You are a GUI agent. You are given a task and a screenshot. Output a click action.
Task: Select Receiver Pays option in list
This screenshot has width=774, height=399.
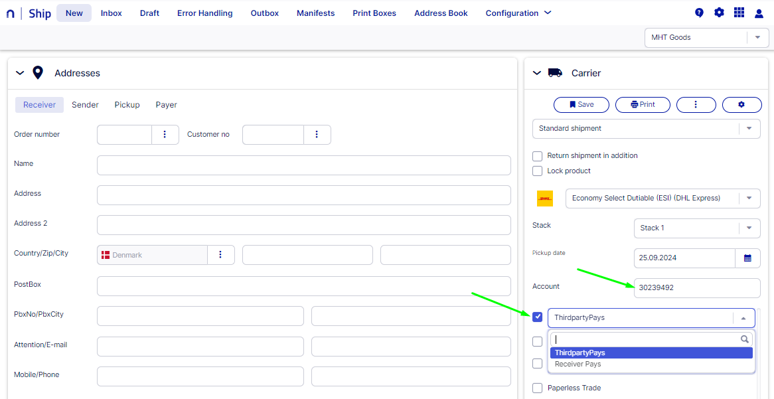(578, 364)
